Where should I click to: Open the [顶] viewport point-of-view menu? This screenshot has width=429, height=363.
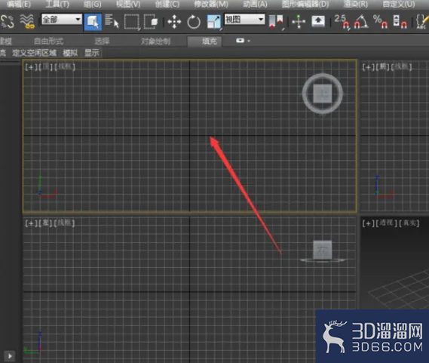45,66
